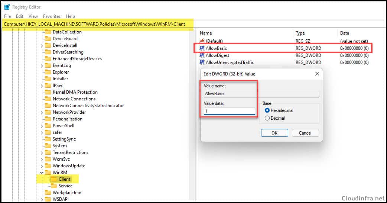
Task: Select the System key label
Action: 59,146
